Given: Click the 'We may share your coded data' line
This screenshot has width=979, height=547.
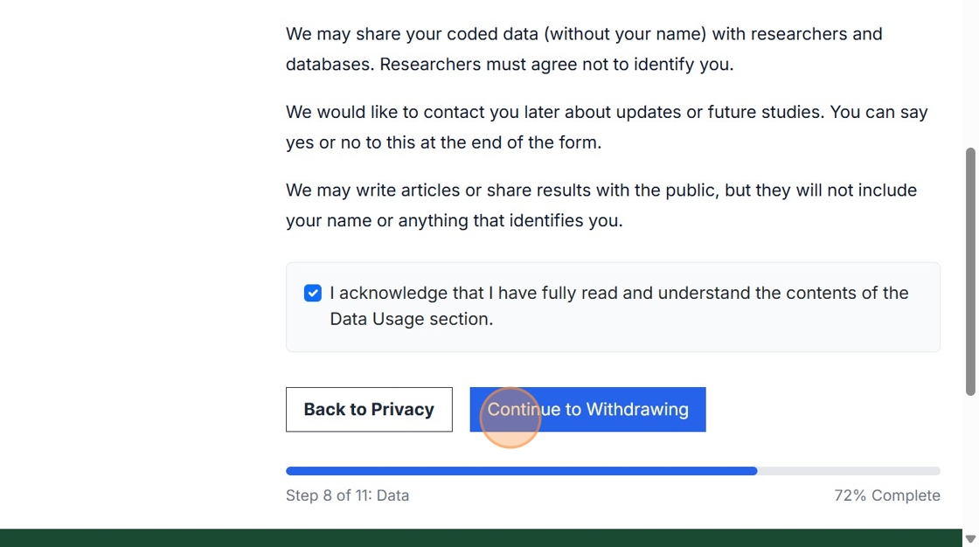Looking at the screenshot, I should [x=584, y=34].
